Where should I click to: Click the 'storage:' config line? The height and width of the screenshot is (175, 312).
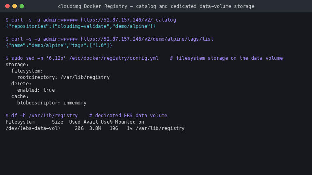pyautogui.click(x=17, y=65)
